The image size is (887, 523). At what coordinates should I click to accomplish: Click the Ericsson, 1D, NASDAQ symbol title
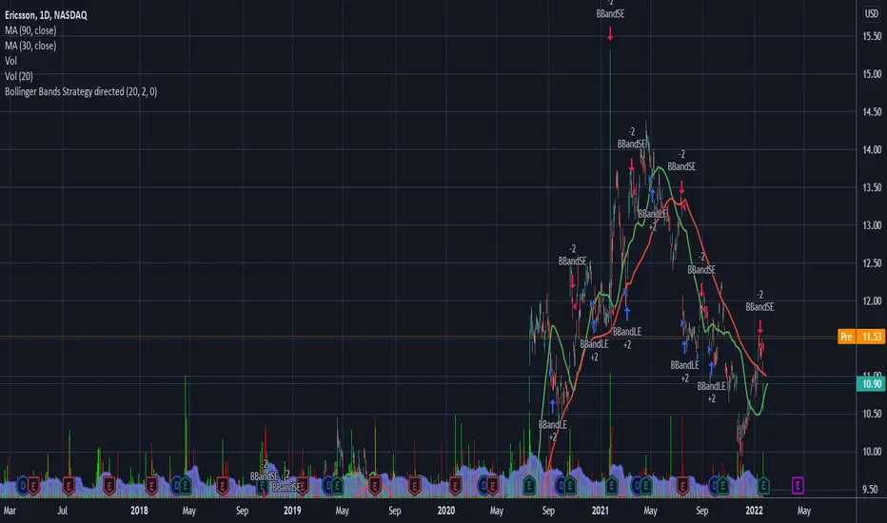pos(46,15)
